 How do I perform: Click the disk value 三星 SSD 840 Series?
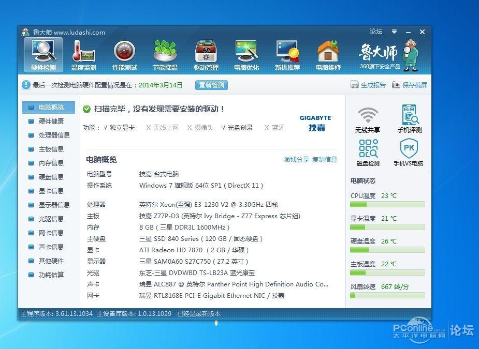point(201,238)
